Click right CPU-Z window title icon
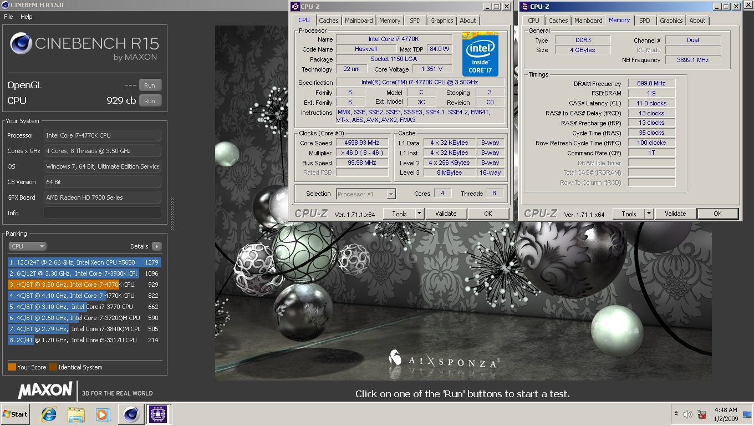The image size is (754, 426). coord(524,7)
